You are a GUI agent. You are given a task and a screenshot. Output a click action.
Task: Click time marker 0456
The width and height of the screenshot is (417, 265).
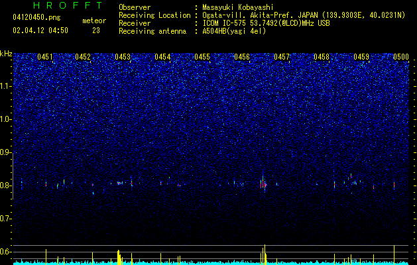[x=242, y=57]
